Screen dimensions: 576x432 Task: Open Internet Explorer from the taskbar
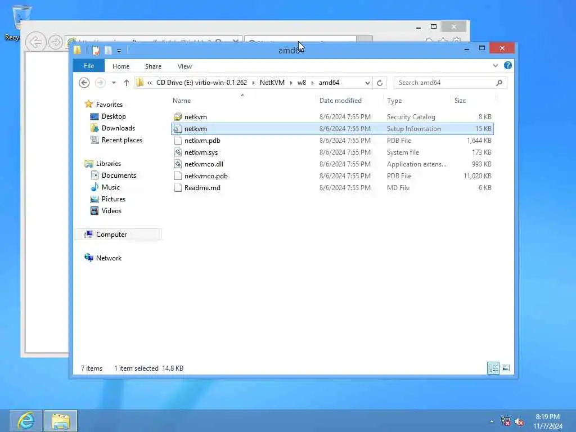pos(26,421)
